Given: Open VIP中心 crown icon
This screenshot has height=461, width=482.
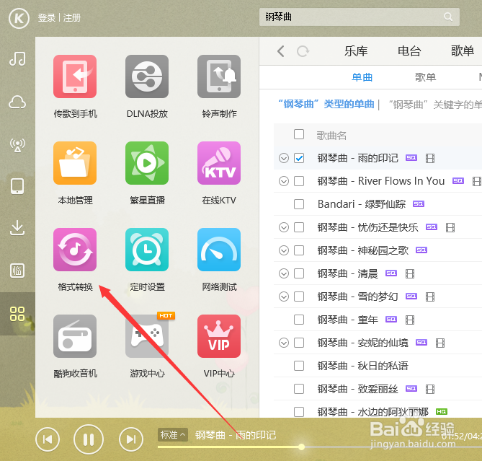Looking at the screenshot, I should (x=219, y=336).
